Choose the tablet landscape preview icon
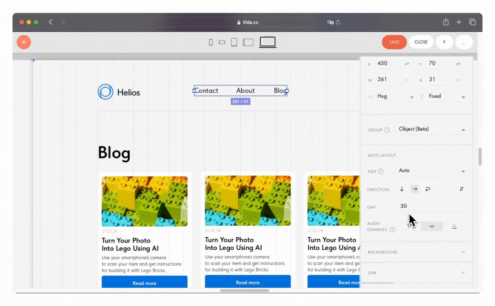 click(x=248, y=42)
